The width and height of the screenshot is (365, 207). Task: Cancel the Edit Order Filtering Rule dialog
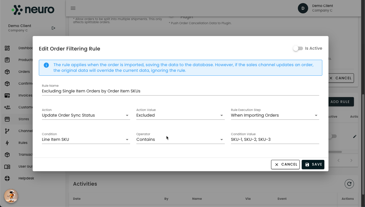[x=285, y=165]
